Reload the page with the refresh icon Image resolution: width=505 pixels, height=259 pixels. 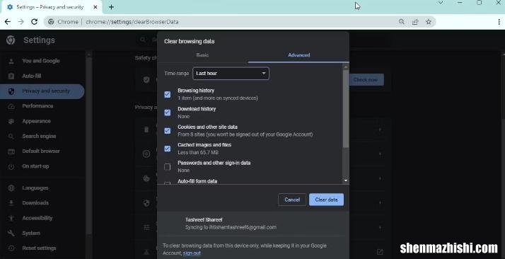34,22
